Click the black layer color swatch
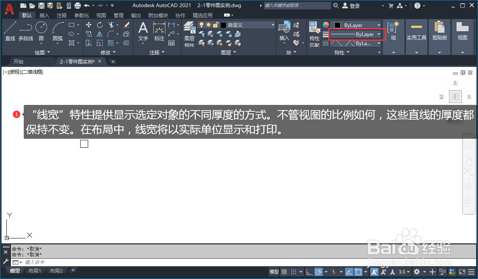Viewport: 478px width, 279px height. (x=224, y=25)
